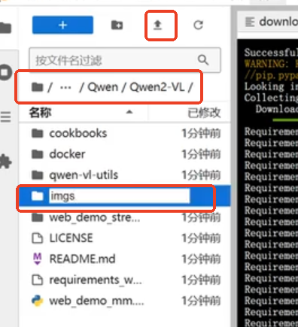Screen dimensions: 298x327
Task: Click the file icon beside LICENSE
Action: click(x=38, y=238)
